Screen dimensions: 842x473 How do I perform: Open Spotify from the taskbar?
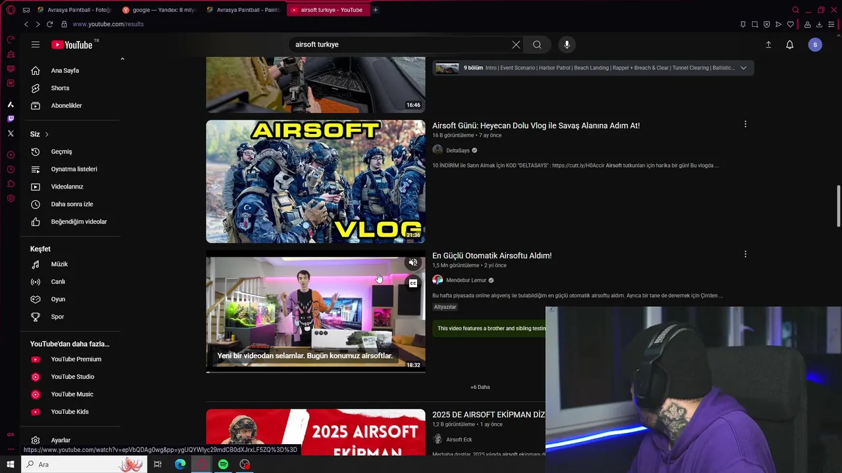coord(223,464)
